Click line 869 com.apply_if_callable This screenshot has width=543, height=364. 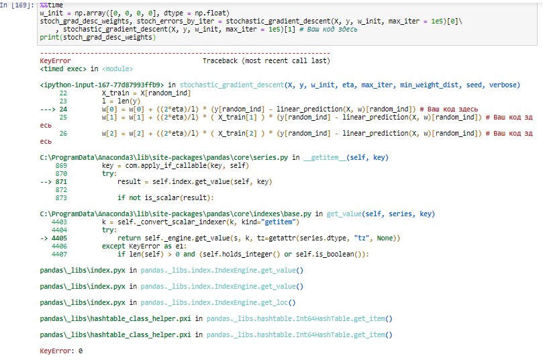point(152,166)
